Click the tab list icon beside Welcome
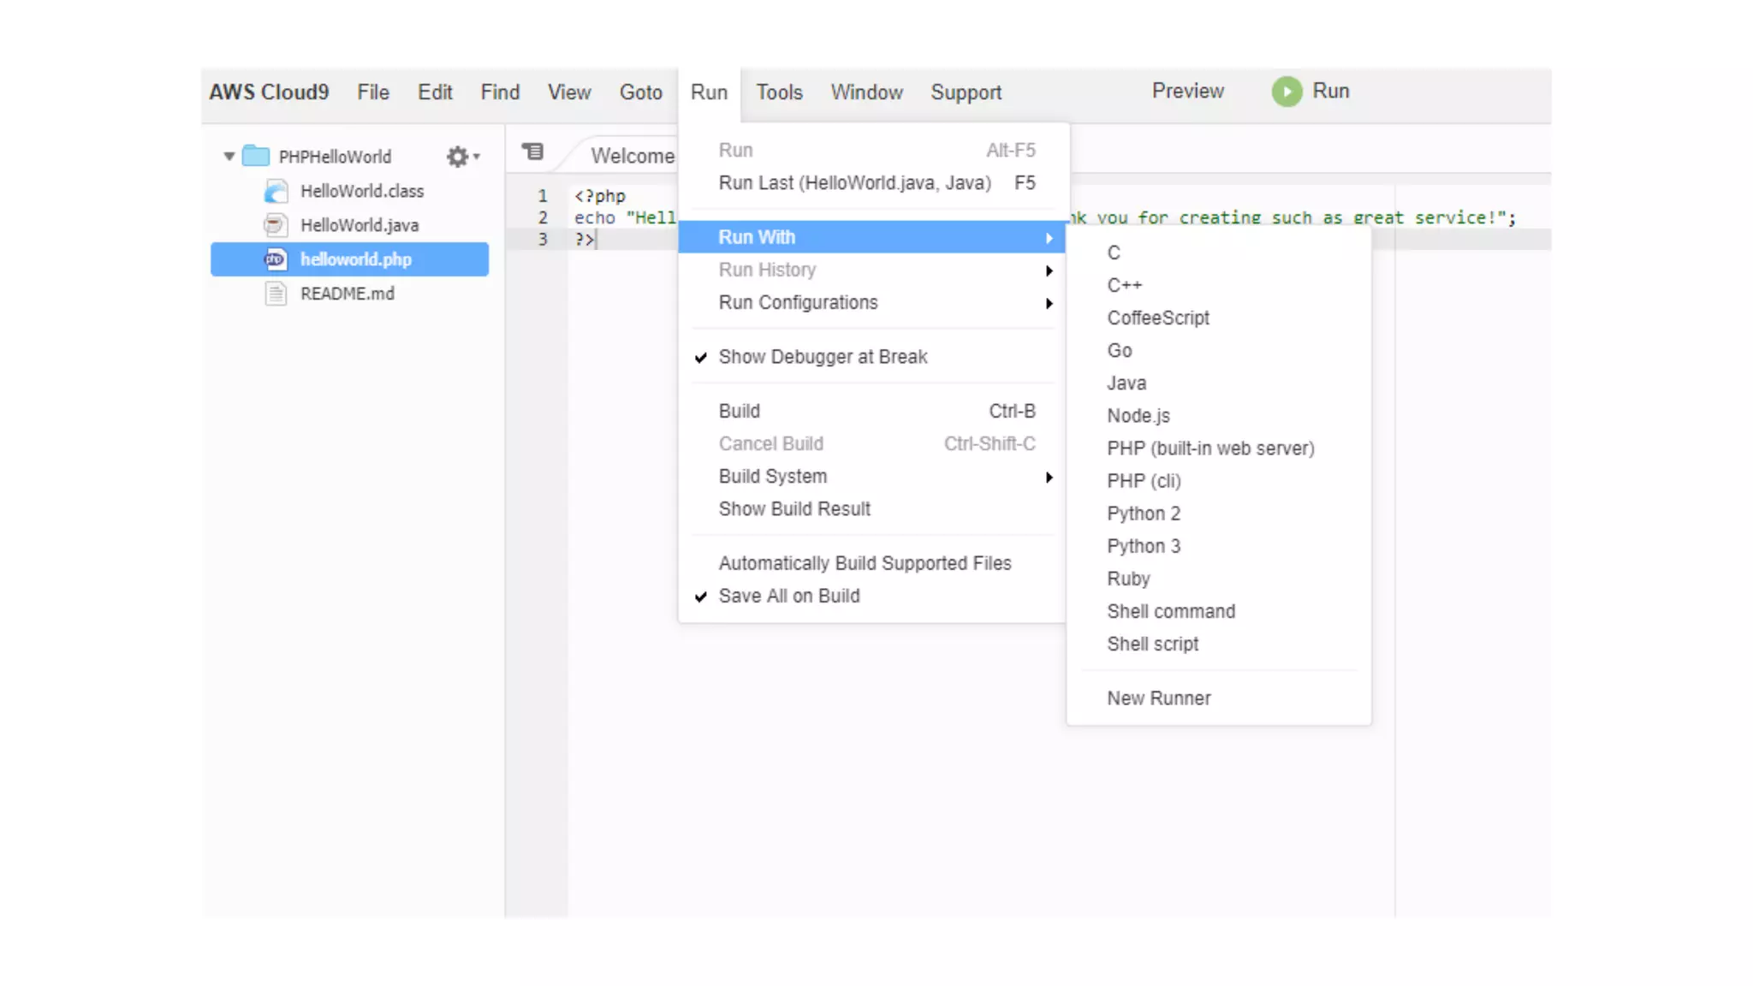This screenshot has width=1753, height=986. [533, 152]
